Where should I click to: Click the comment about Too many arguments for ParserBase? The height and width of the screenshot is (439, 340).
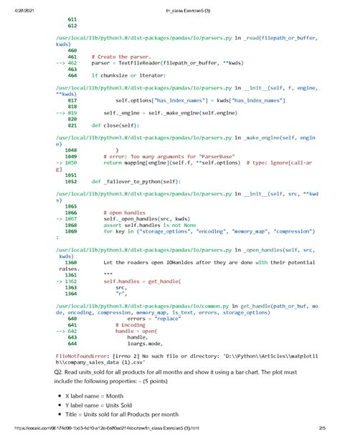[x=169, y=157]
